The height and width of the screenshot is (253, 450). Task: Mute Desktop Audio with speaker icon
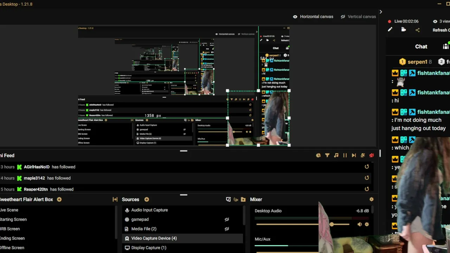pos(359,224)
